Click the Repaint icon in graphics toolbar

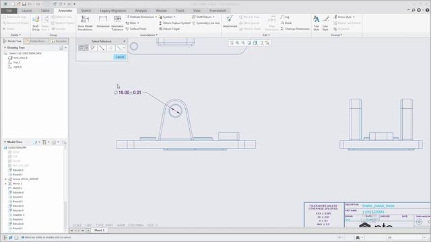[x=249, y=43]
